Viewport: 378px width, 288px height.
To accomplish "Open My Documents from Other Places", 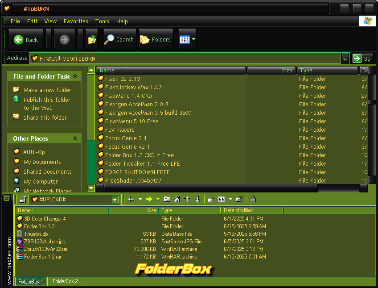I will coord(42,162).
